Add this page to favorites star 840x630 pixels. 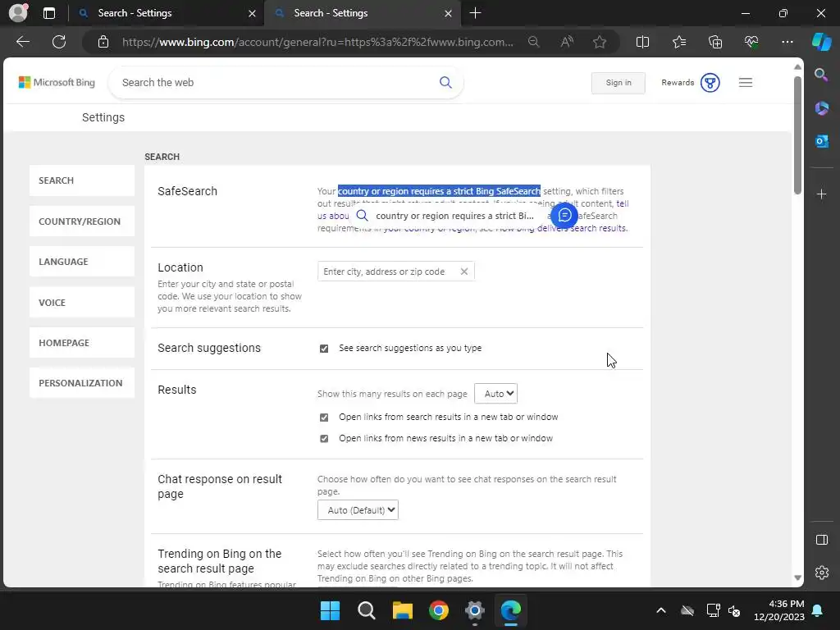[600, 42]
